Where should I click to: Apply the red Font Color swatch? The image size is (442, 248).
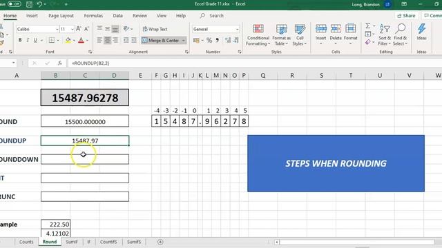[x=81, y=40]
